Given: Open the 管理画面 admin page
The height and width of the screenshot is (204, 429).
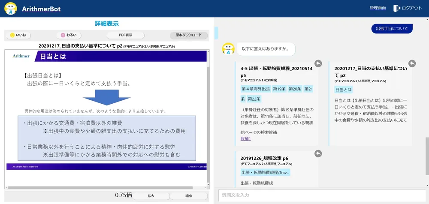Looking at the screenshot, I should (378, 8).
